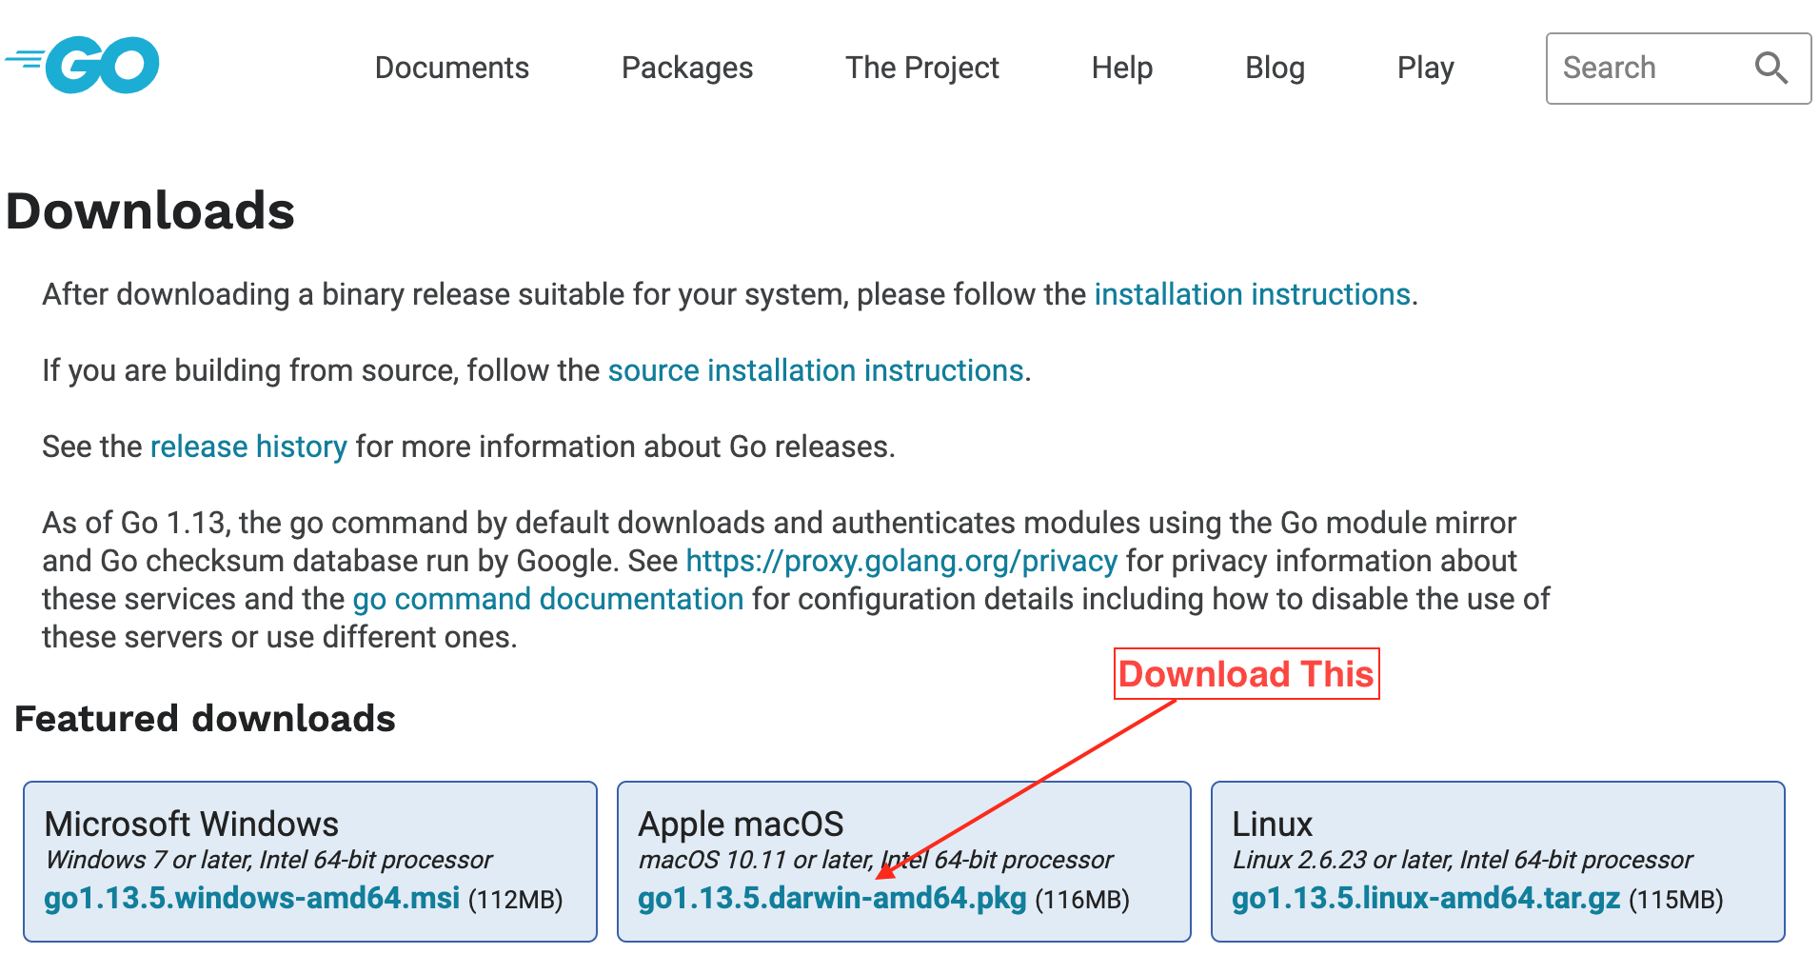Screen dimensions: 1820x954
Task: View the release history link
Action: coord(248,447)
